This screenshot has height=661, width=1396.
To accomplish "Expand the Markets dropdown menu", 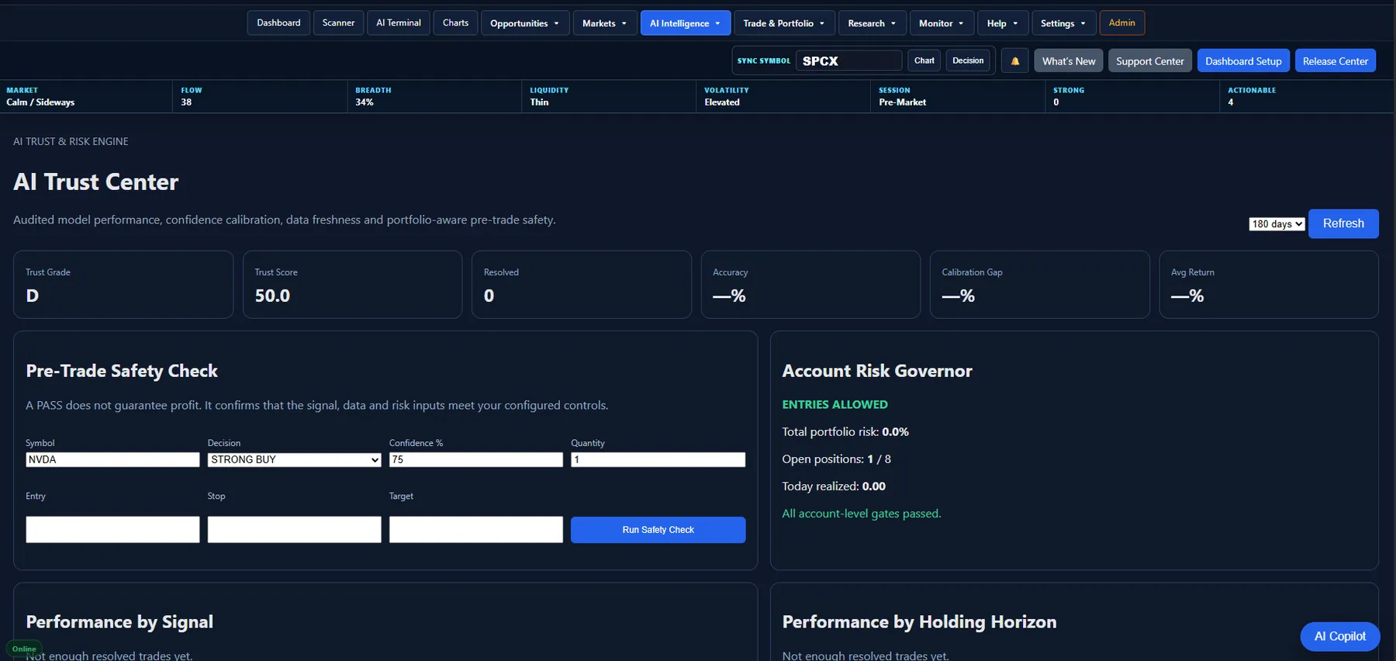I will [x=605, y=23].
